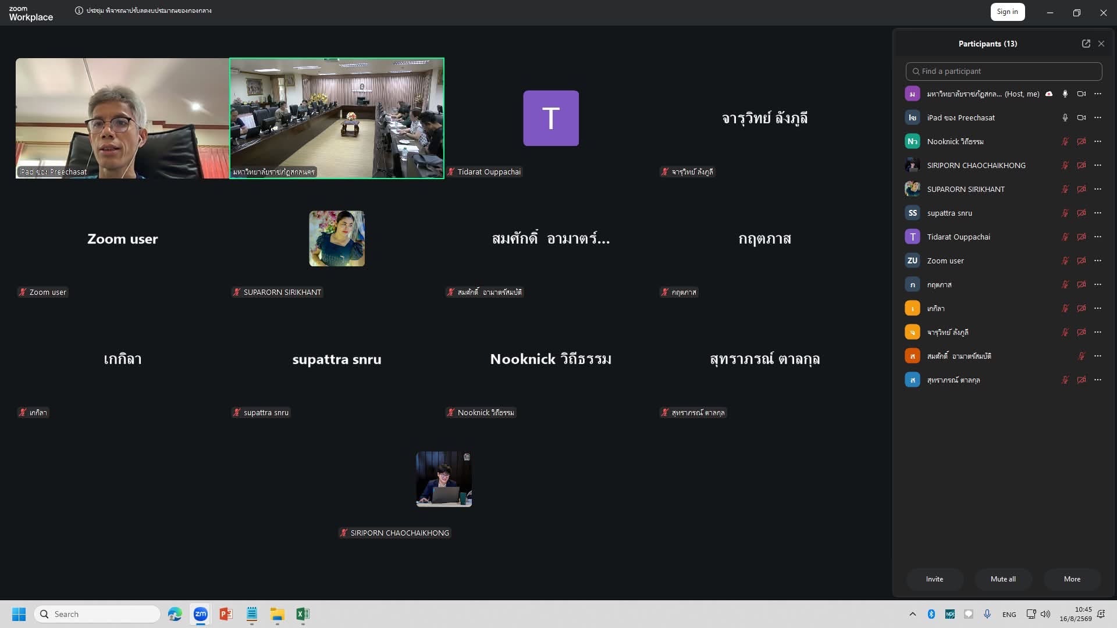Click the Invite button

pyautogui.click(x=934, y=579)
